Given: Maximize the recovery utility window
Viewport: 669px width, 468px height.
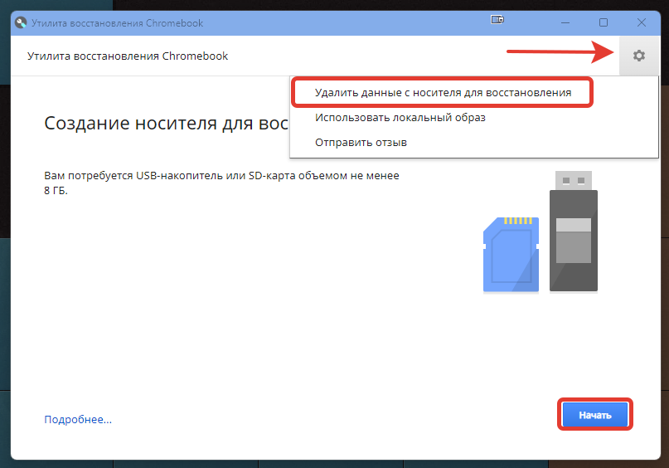Looking at the screenshot, I should 604,22.
